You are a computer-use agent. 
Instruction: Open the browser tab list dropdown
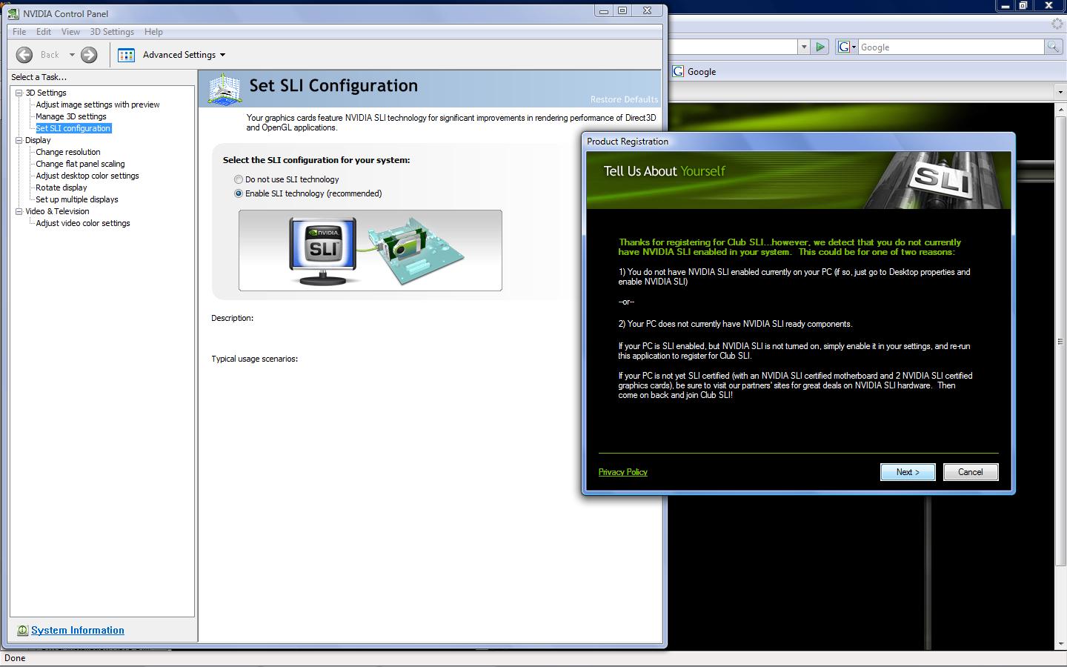(x=1060, y=91)
